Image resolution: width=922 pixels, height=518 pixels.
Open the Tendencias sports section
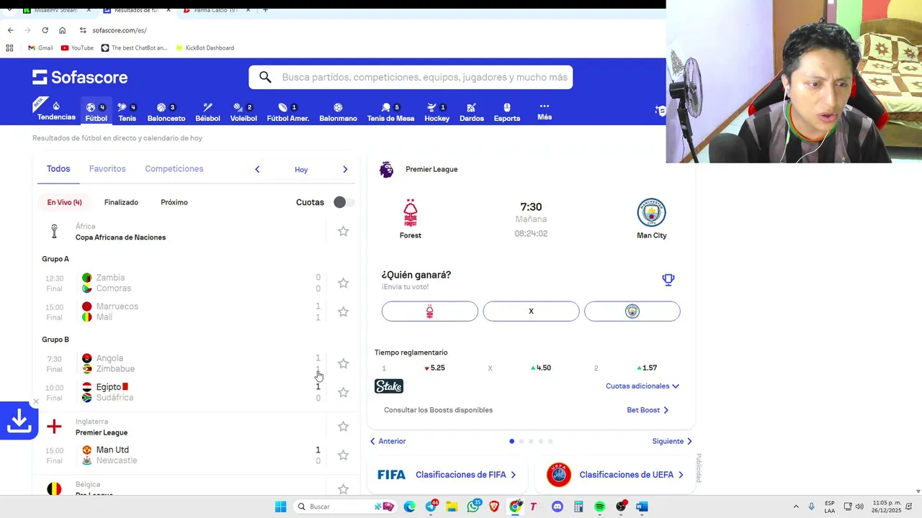pyautogui.click(x=56, y=111)
